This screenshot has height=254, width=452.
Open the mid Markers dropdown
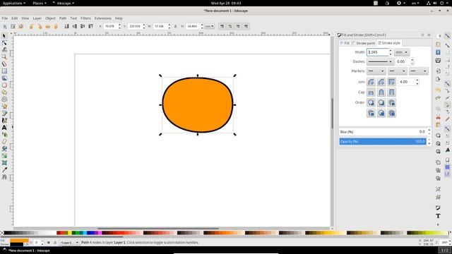tap(397, 71)
